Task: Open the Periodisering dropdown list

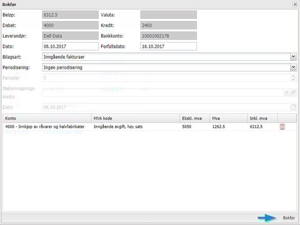Action: click(293, 68)
